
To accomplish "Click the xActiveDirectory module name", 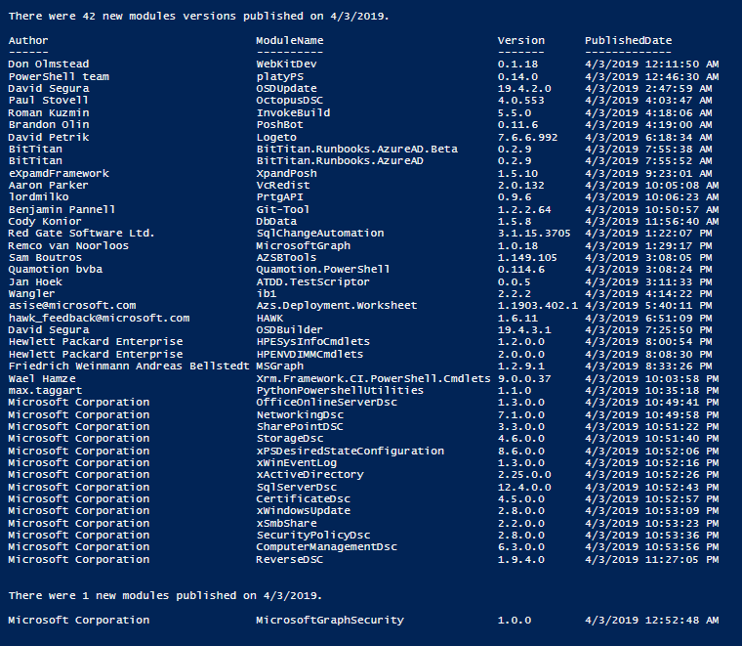I will pyautogui.click(x=309, y=475).
